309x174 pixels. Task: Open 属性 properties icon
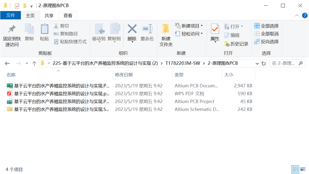click(215, 29)
